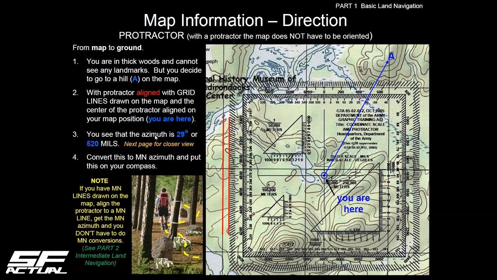Click 'From map to ground.' line
The width and height of the screenshot is (497, 280).
[x=108, y=48]
